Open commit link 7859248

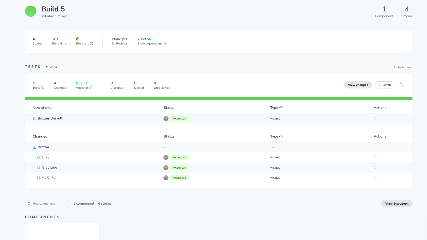coord(145,39)
